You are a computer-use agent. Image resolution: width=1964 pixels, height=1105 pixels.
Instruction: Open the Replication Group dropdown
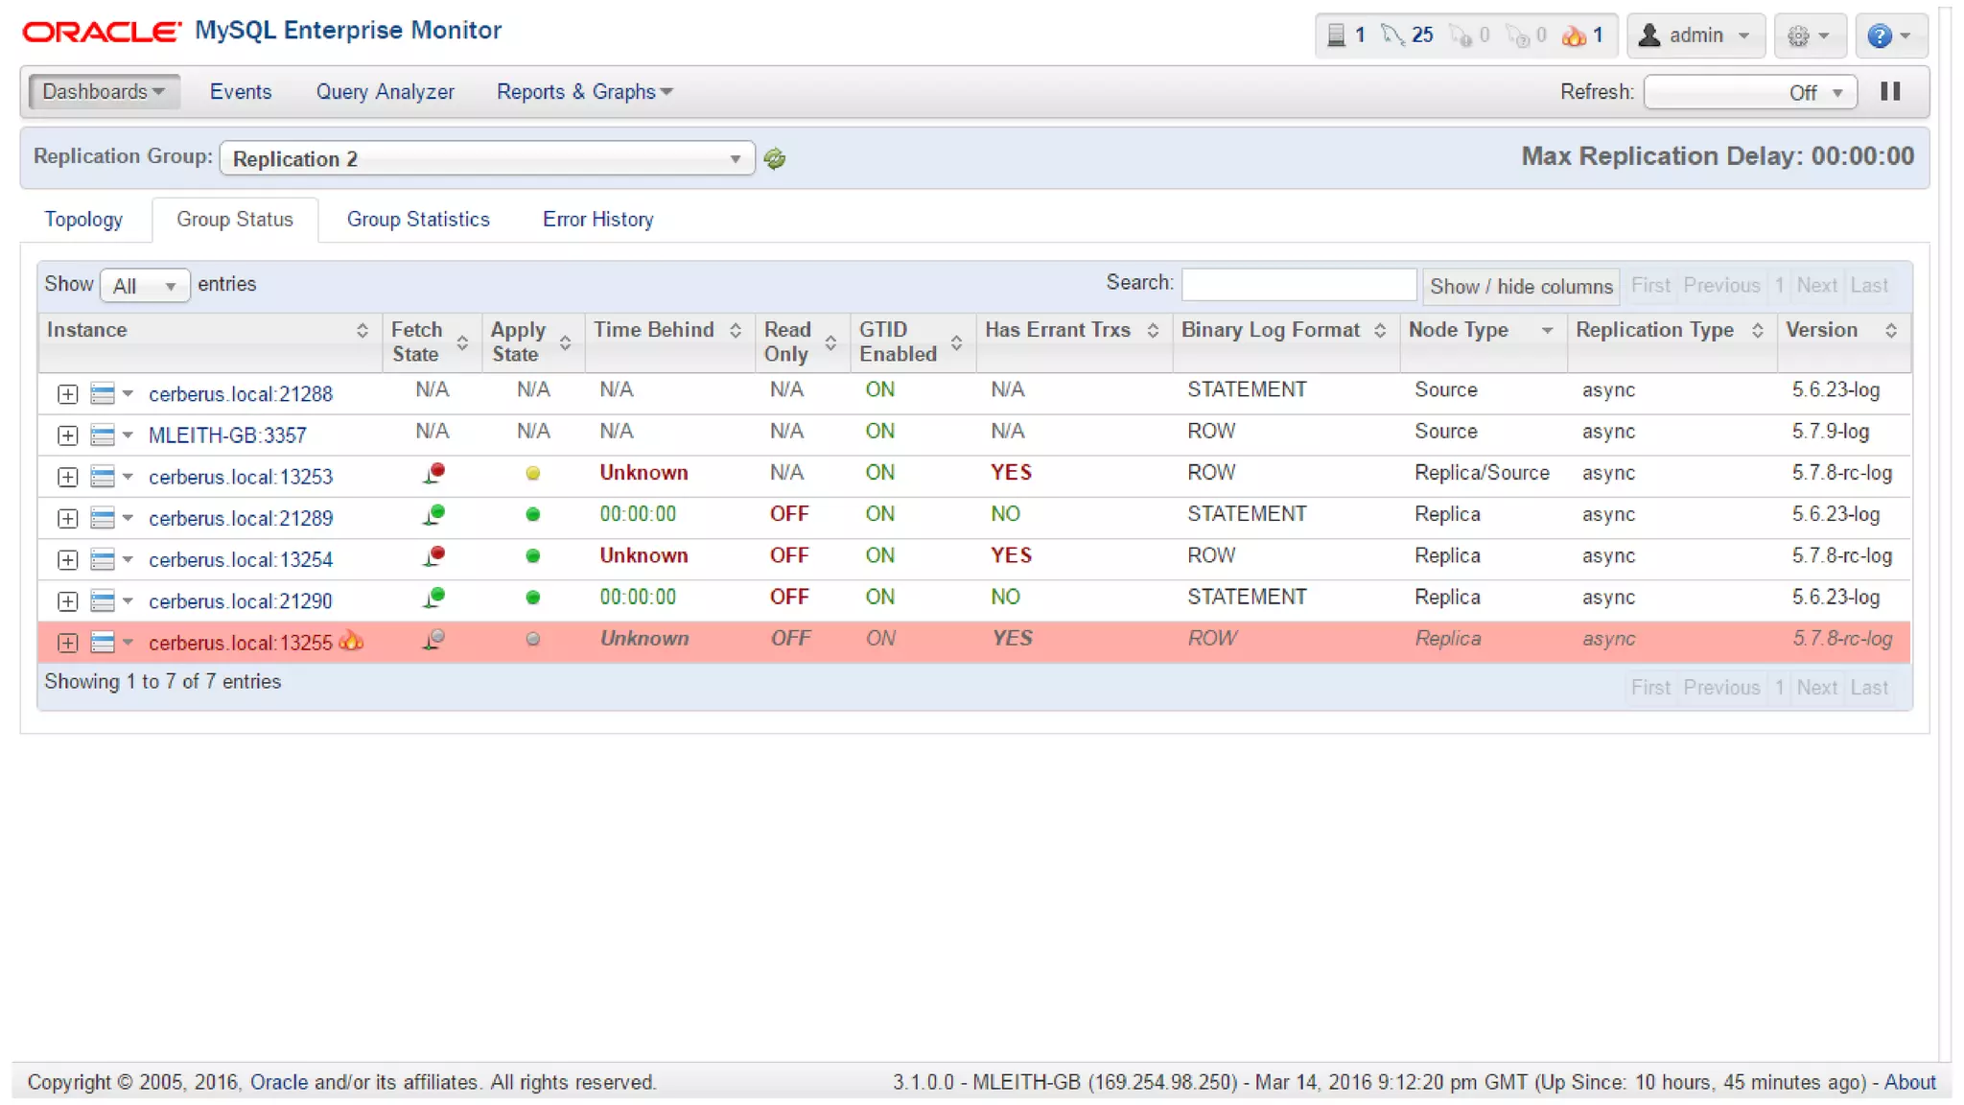point(486,159)
